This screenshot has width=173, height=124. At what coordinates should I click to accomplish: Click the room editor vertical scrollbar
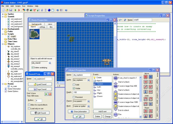point(115,45)
